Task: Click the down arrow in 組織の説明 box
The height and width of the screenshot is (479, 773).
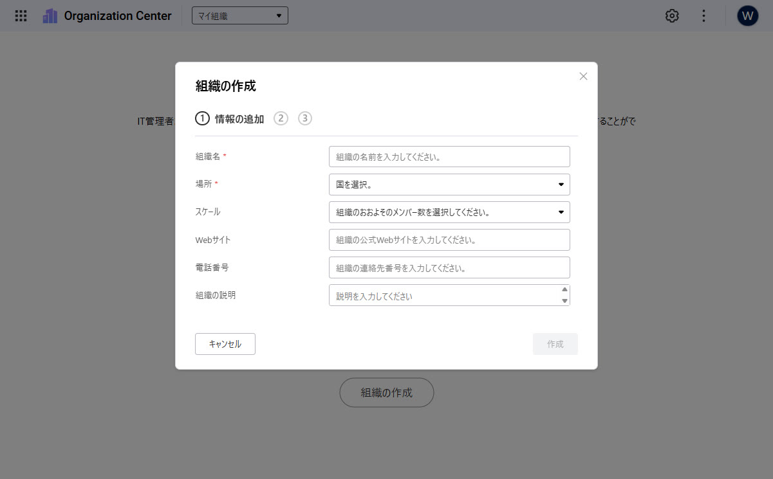Action: (x=564, y=301)
